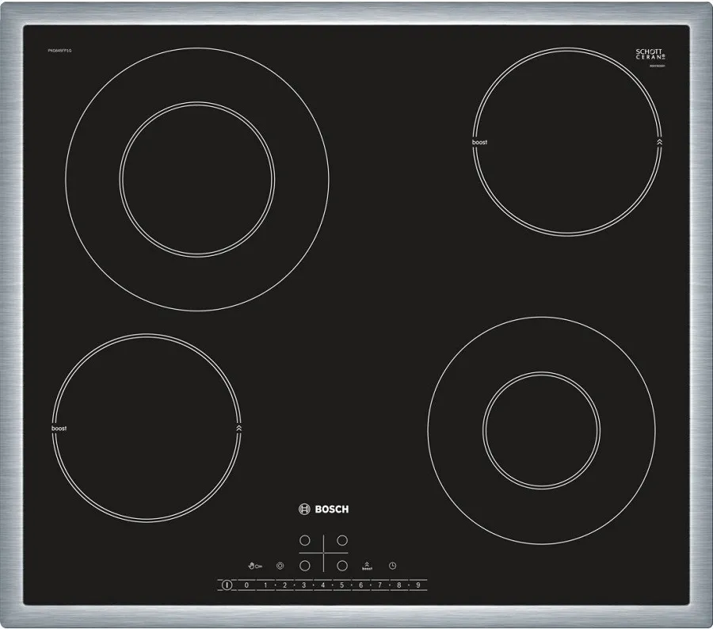
Task: Tap heat level 9 on the scale
Action: (418, 585)
